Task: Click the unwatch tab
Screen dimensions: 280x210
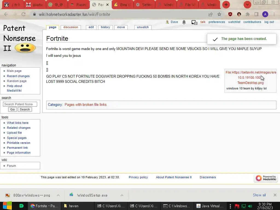Action: (x=143, y=27)
